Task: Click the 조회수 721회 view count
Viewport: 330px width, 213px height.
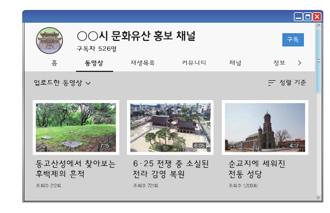Action: point(145,185)
